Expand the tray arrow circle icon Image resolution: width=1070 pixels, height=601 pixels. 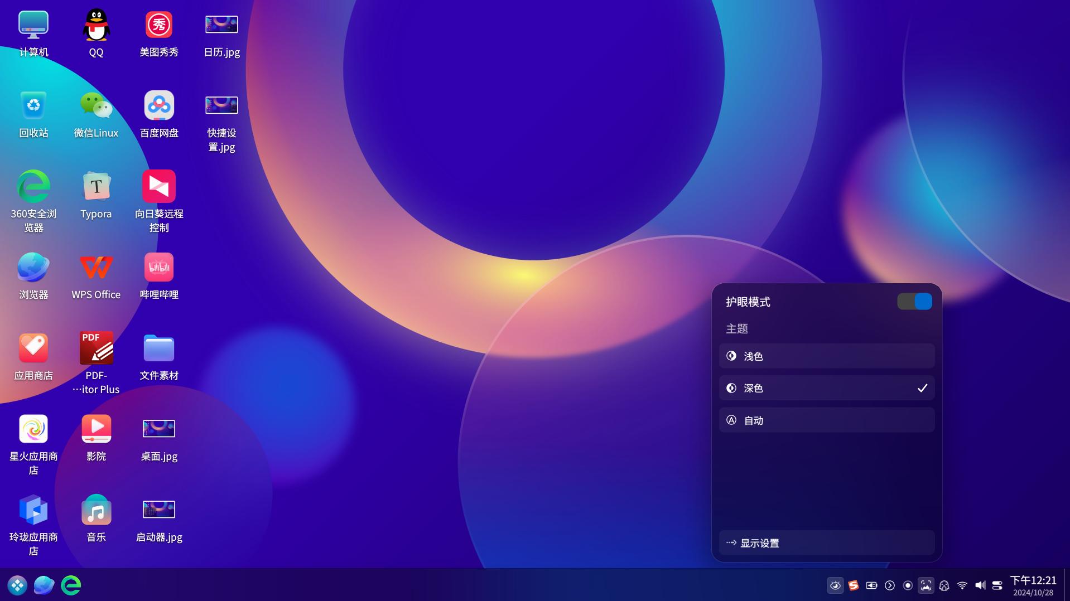(890, 585)
